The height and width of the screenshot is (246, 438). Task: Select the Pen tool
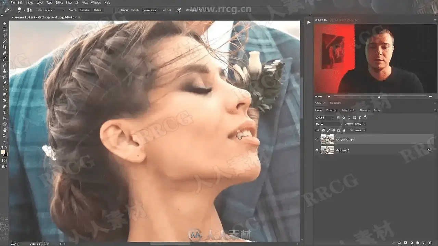coord(5,107)
